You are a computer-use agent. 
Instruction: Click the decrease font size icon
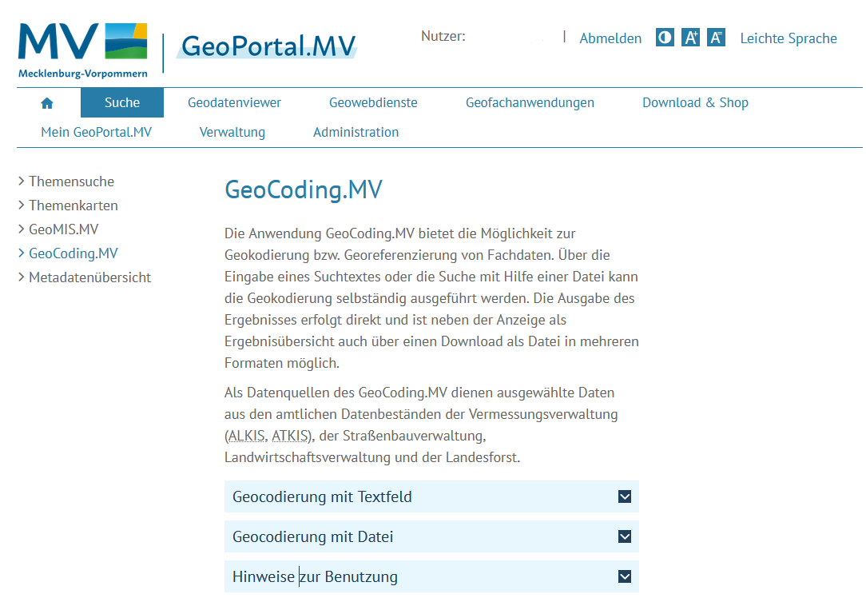pos(717,38)
